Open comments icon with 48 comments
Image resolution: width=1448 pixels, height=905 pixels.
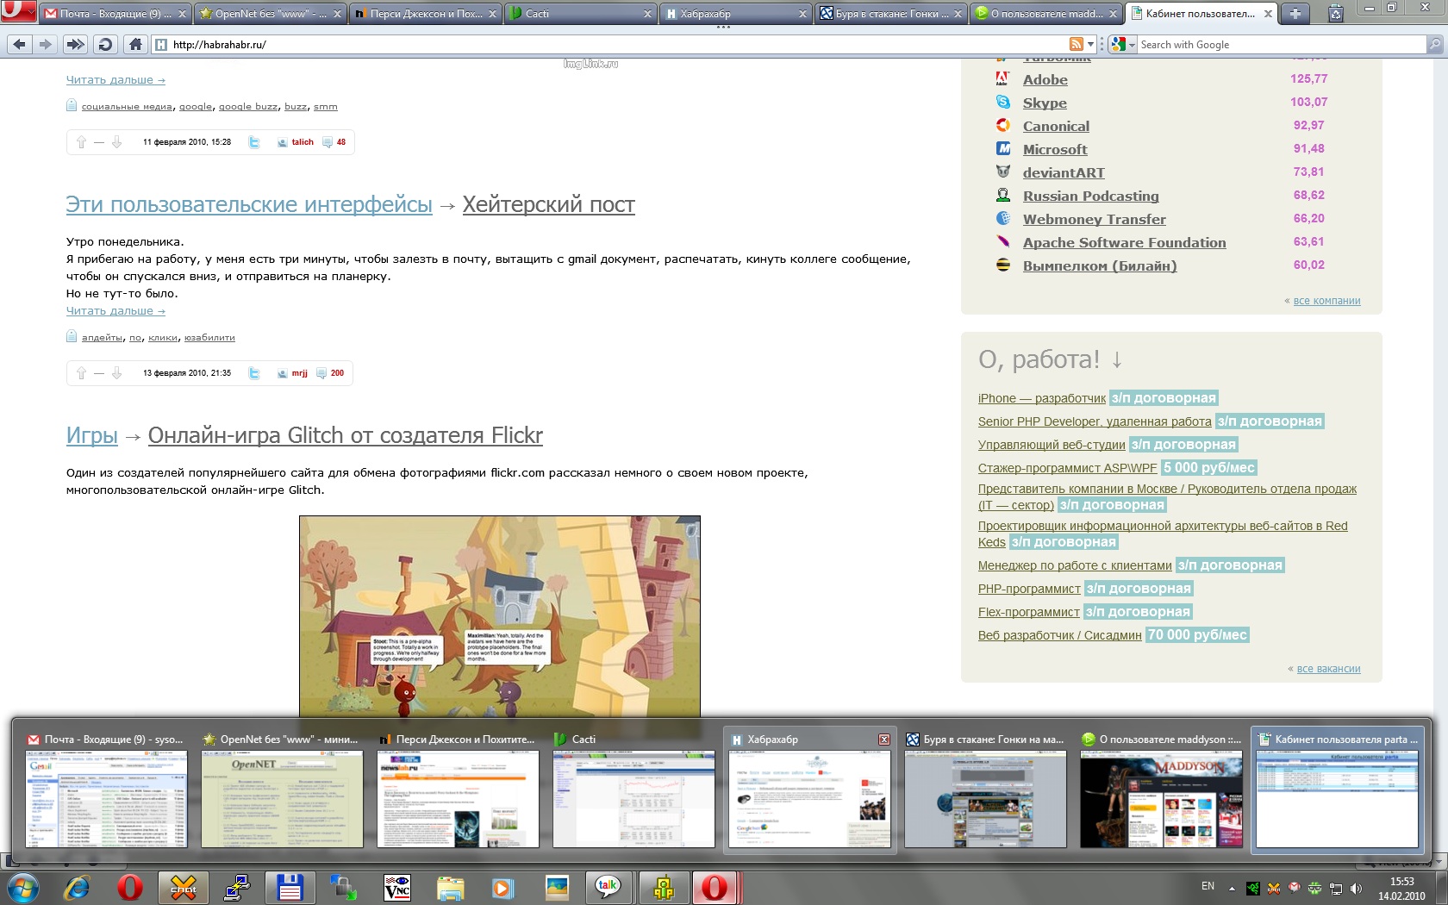(328, 142)
